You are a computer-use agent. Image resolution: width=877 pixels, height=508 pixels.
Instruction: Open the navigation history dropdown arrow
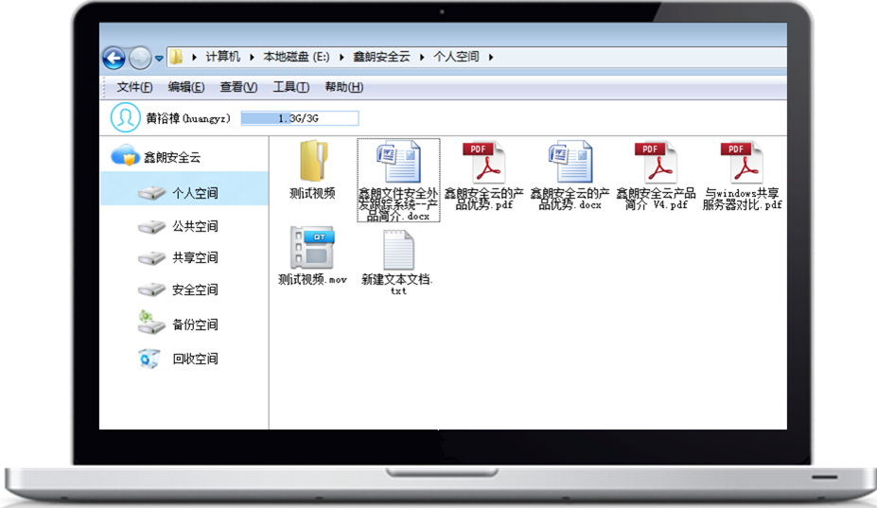[159, 59]
